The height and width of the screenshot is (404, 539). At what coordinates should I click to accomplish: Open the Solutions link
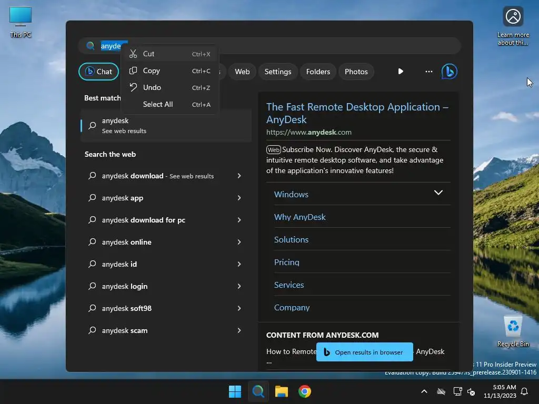(291, 240)
